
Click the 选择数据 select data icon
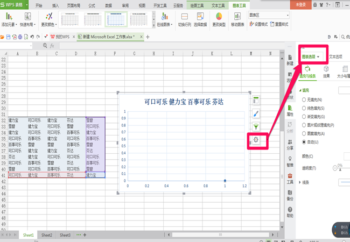[200, 17]
